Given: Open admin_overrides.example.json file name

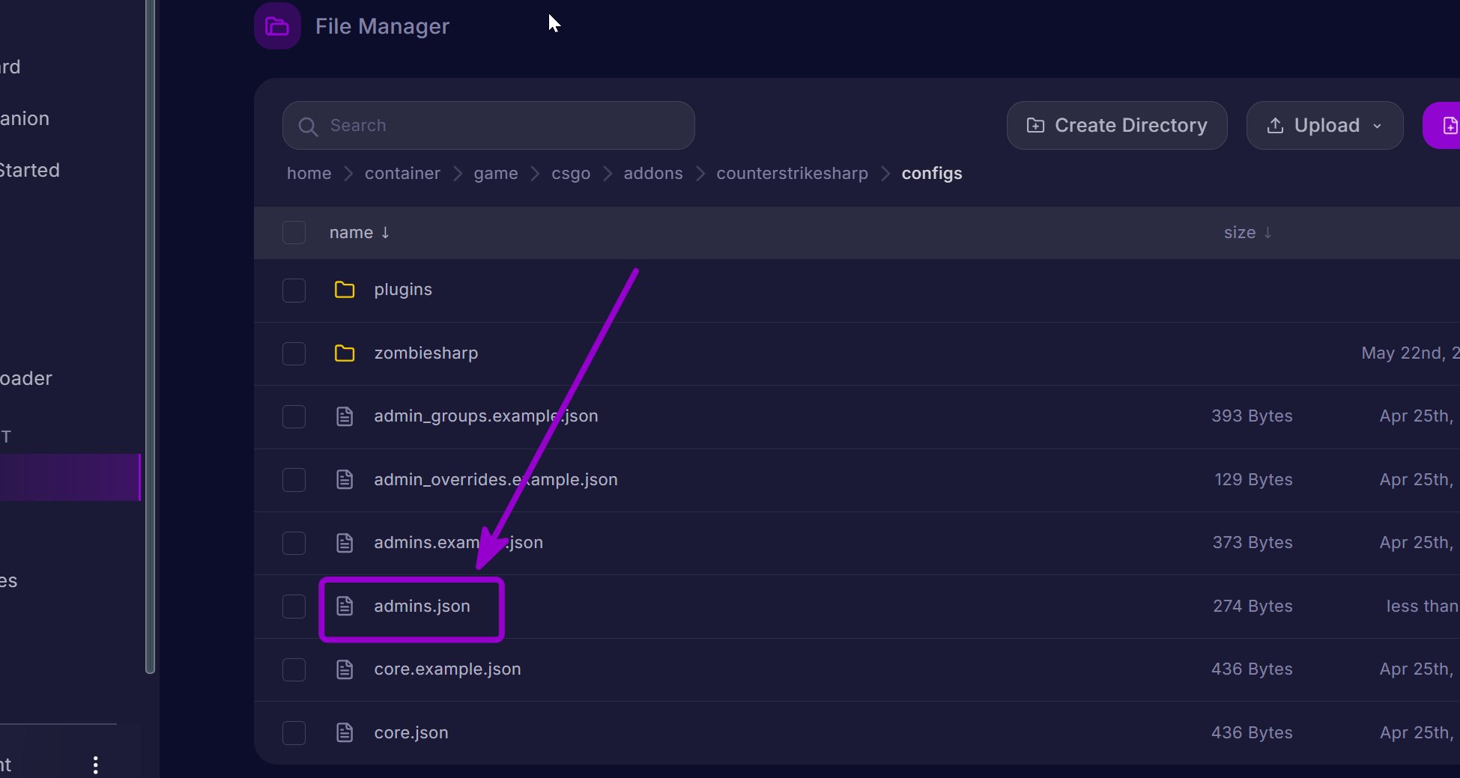Looking at the screenshot, I should point(496,479).
